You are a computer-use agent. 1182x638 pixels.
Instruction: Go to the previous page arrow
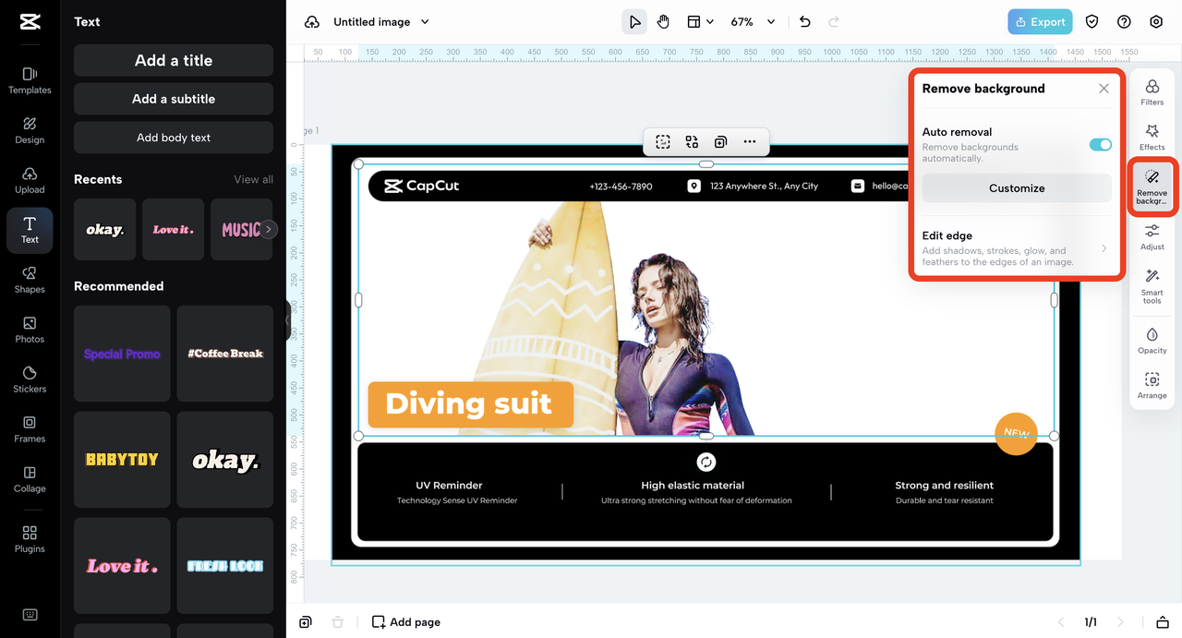[1060, 622]
